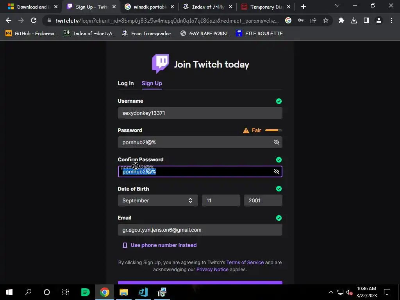
Task: Open the password manager key icon
Action: pyautogui.click(x=301, y=20)
